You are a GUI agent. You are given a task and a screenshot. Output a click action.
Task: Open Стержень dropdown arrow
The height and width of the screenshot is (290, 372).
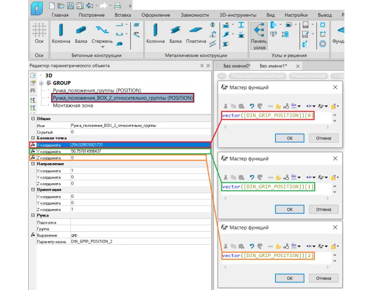coord(103,47)
